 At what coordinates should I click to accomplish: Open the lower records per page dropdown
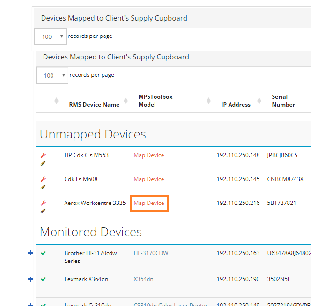52,75
